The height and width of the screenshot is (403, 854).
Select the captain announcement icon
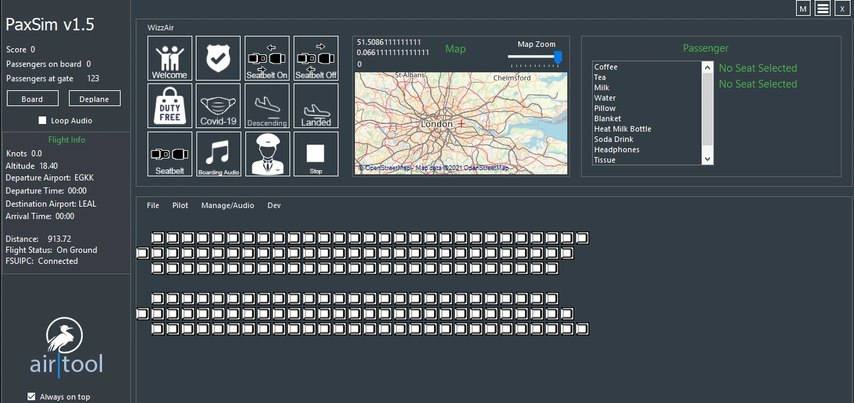(x=267, y=153)
